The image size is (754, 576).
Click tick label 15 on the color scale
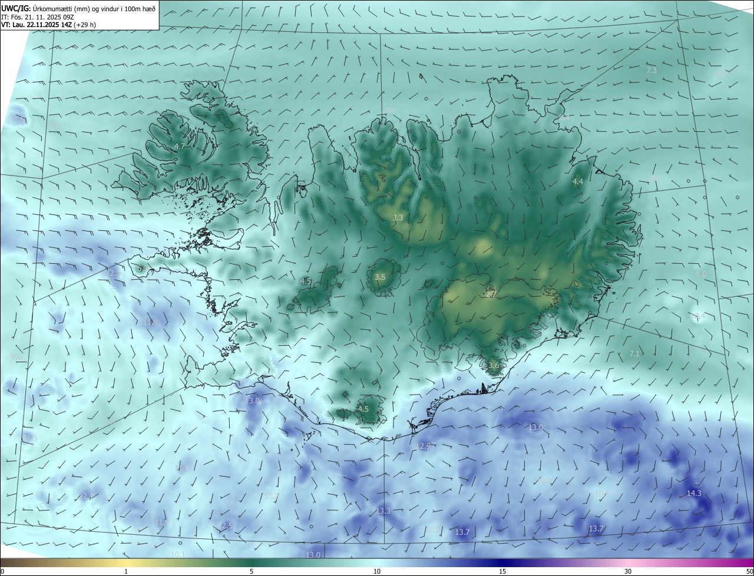point(502,571)
